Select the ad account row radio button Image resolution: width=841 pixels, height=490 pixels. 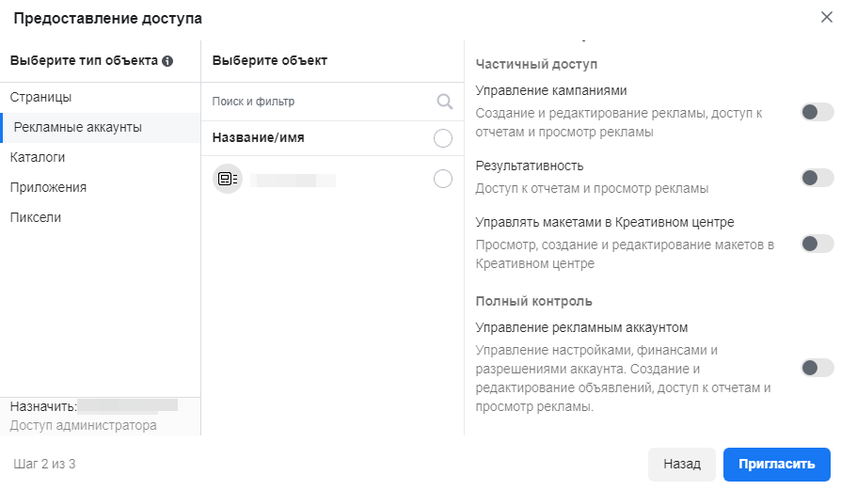click(x=443, y=179)
